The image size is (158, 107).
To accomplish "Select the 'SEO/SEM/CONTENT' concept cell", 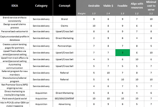I will point(65,99).
